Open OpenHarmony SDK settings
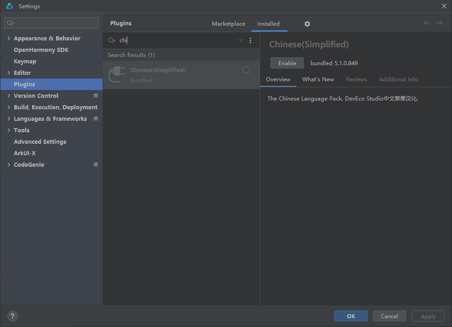Image resolution: width=452 pixels, height=327 pixels. point(41,50)
